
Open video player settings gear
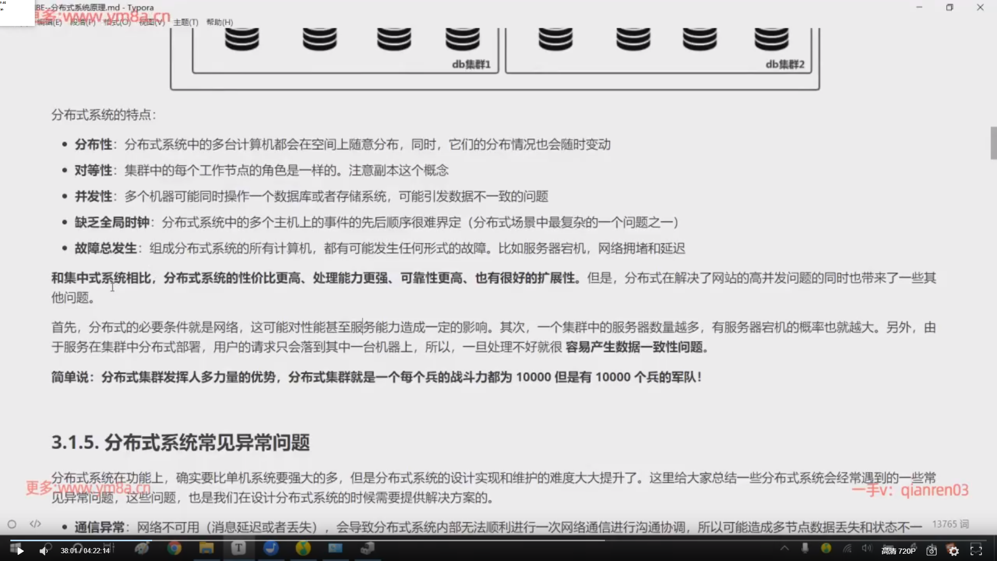tap(954, 551)
